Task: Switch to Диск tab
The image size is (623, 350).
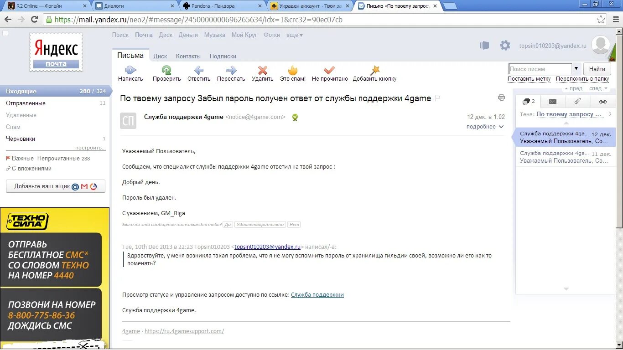Action: [x=160, y=56]
